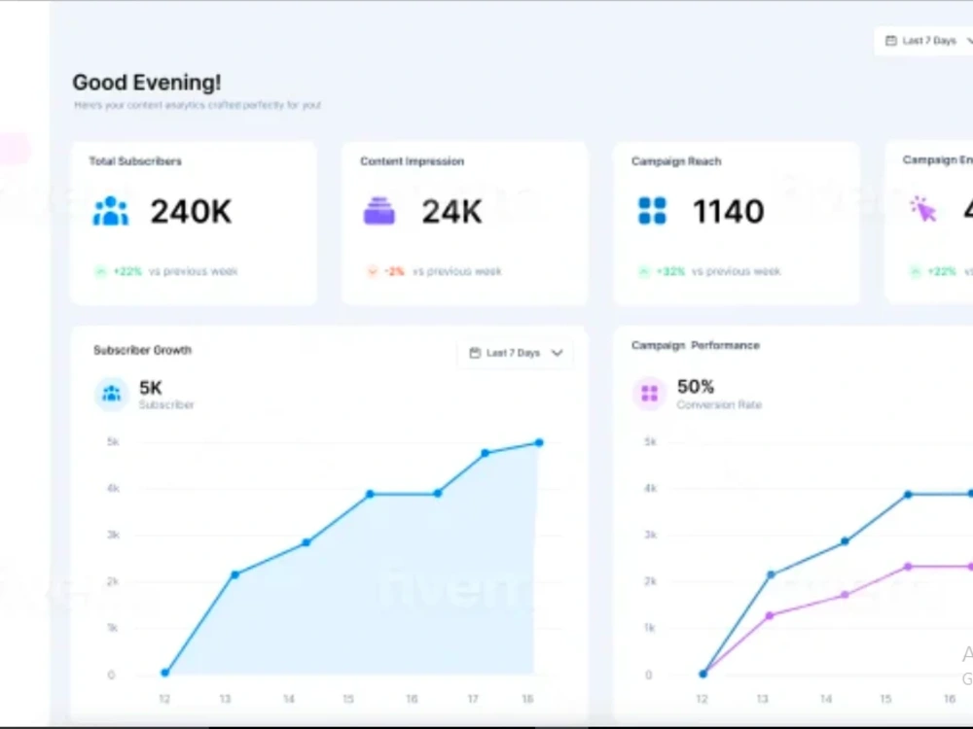Open Subscriber Growth Last 7 Days dropdown
Screen dimensions: 973x729
515,353
